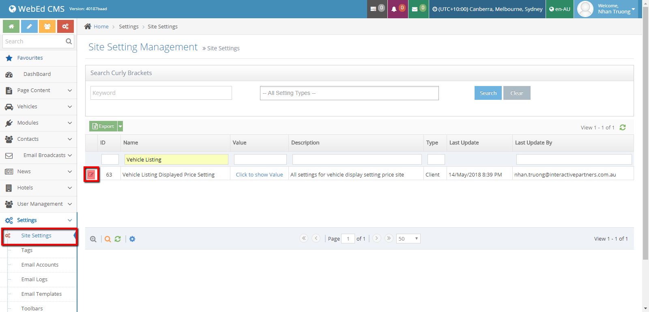Image resolution: width=649 pixels, height=312 pixels.
Task: Open Email Templates in the Settings submenu
Action: point(41,294)
